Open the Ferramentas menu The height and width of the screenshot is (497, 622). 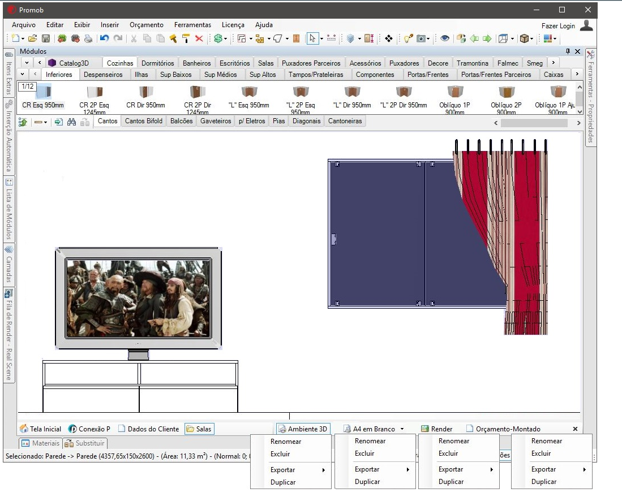pos(192,24)
